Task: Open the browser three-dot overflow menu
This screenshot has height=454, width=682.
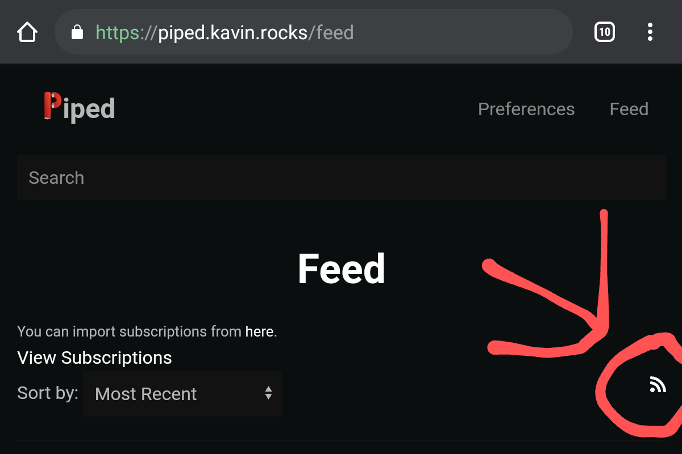Action: 650,32
